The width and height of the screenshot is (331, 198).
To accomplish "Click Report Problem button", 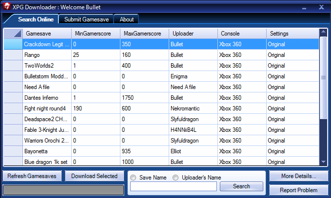I will 299,190.
